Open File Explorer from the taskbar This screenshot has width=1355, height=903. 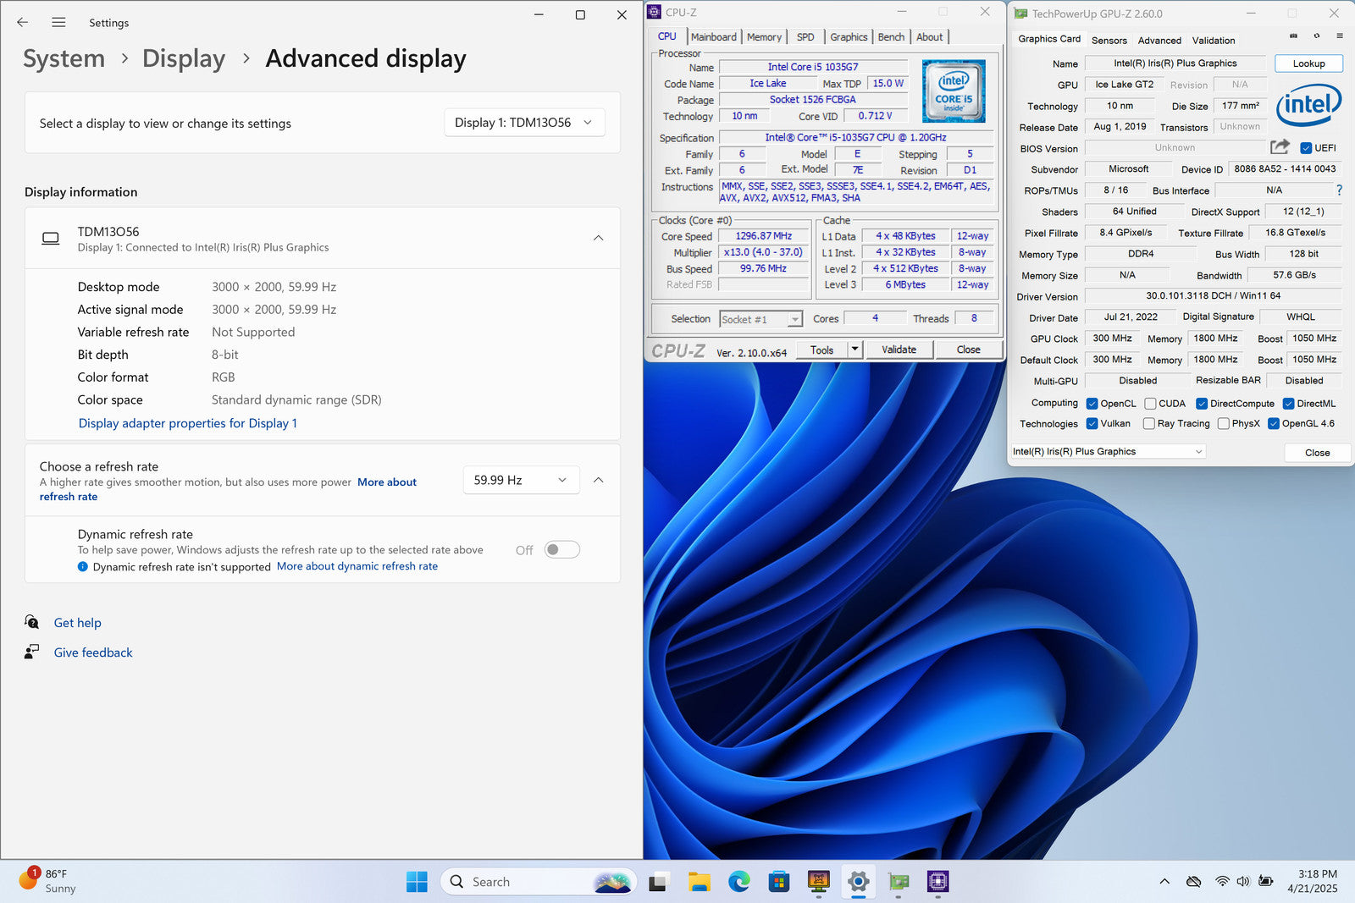699,882
